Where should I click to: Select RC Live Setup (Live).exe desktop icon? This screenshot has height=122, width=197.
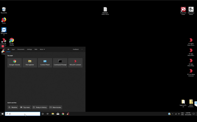tap(191, 73)
